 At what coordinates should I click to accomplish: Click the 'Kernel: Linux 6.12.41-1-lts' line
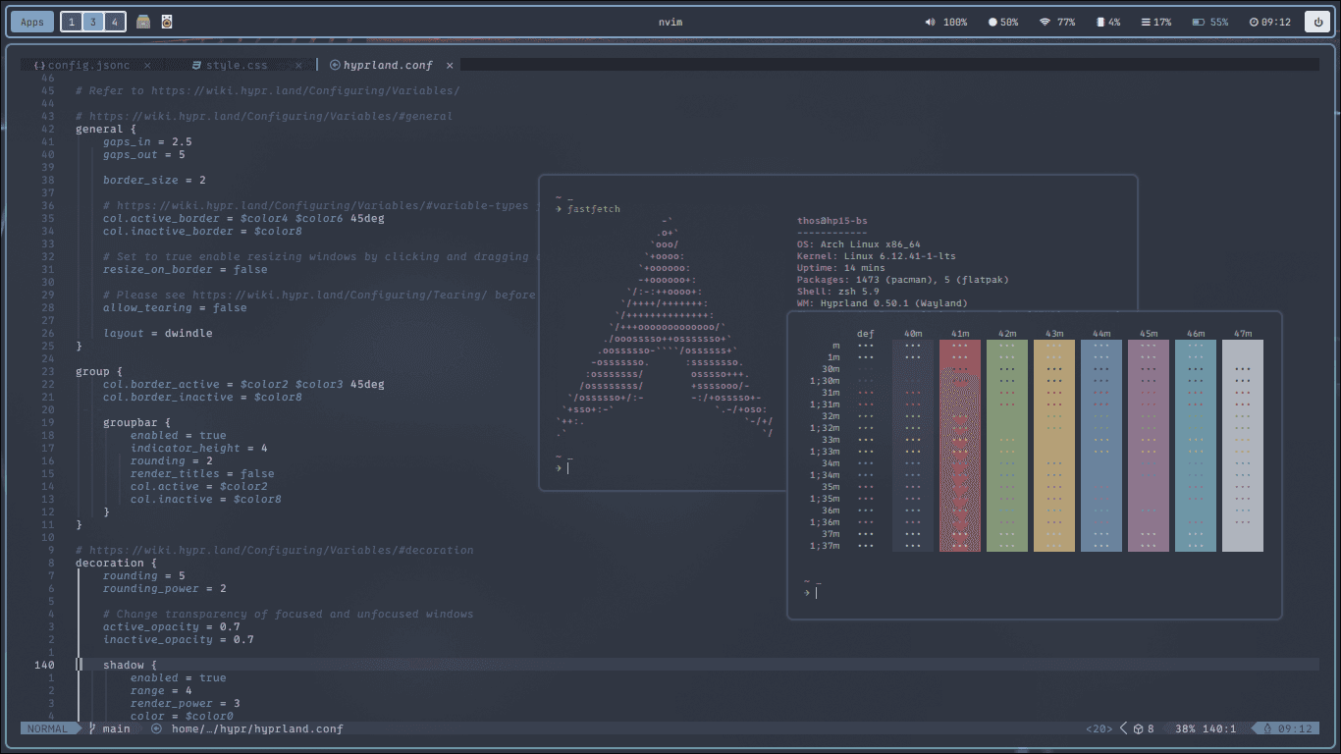[877, 256]
